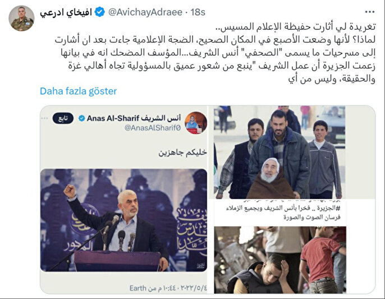Click the @AnasAlSharif0 handle text

tap(152, 128)
